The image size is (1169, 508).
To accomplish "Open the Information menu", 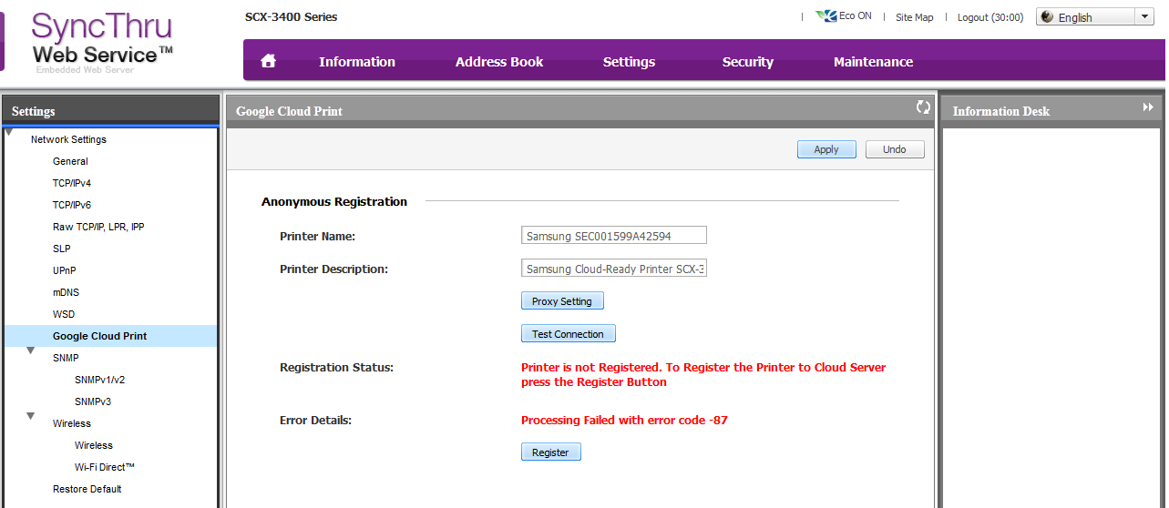I will (356, 62).
